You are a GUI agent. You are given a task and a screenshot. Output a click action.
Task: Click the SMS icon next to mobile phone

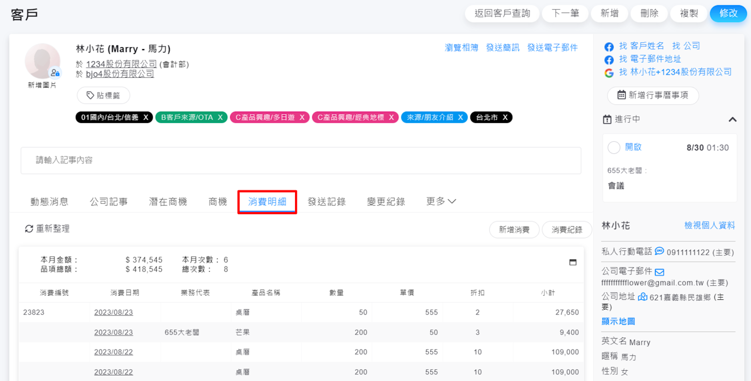tap(659, 251)
